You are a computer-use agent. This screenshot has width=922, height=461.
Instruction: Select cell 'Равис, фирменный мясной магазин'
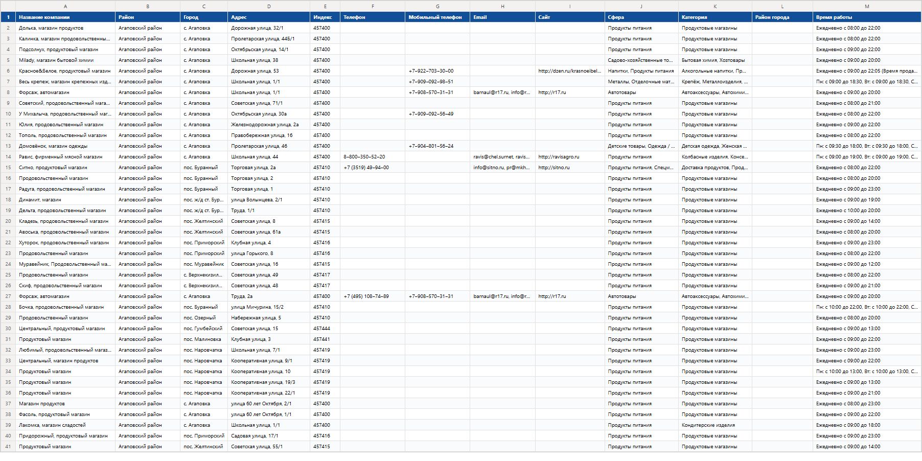pos(65,157)
